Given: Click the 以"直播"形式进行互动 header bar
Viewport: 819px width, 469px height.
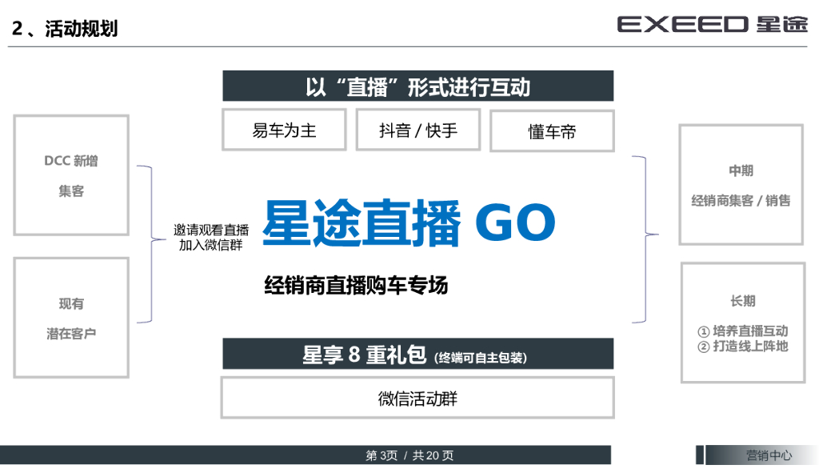Looking at the screenshot, I should 417,86.
